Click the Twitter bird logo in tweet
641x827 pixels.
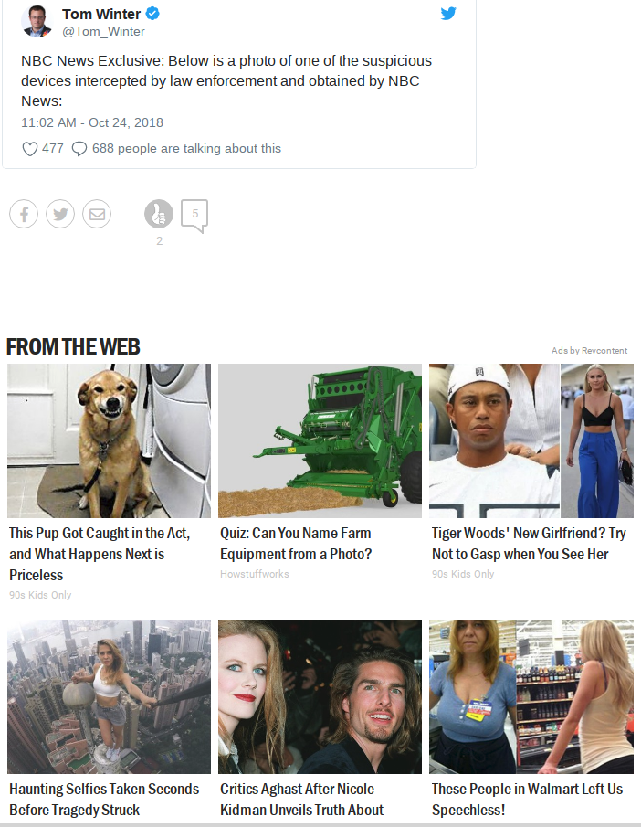pos(447,14)
